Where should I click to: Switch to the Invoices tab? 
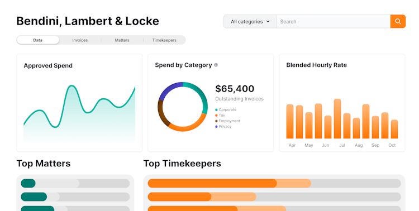pos(80,40)
